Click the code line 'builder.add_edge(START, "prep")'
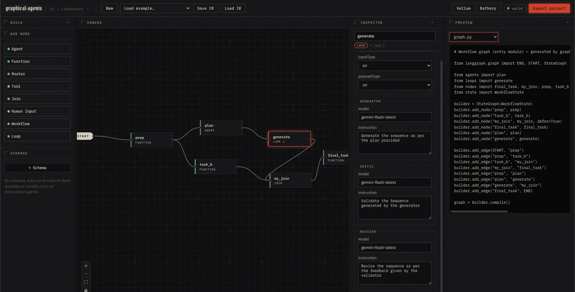This screenshot has height=292, width=575. [489, 150]
